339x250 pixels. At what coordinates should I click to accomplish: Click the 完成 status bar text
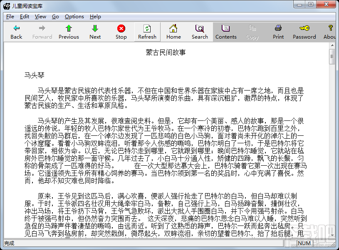coord(9,243)
